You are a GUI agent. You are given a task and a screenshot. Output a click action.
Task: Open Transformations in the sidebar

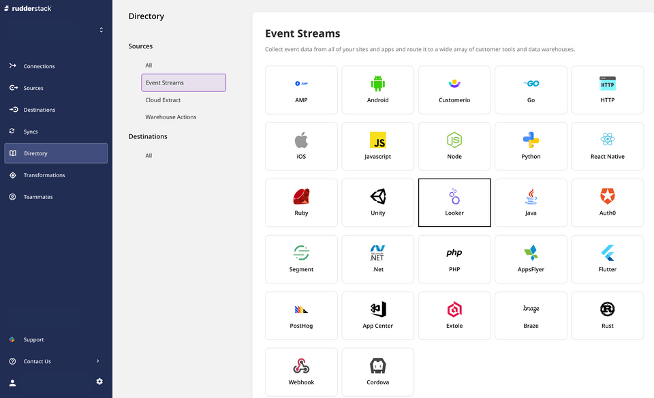pyautogui.click(x=44, y=175)
